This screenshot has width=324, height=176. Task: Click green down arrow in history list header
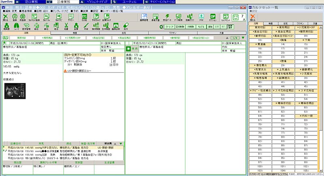(x=121, y=144)
